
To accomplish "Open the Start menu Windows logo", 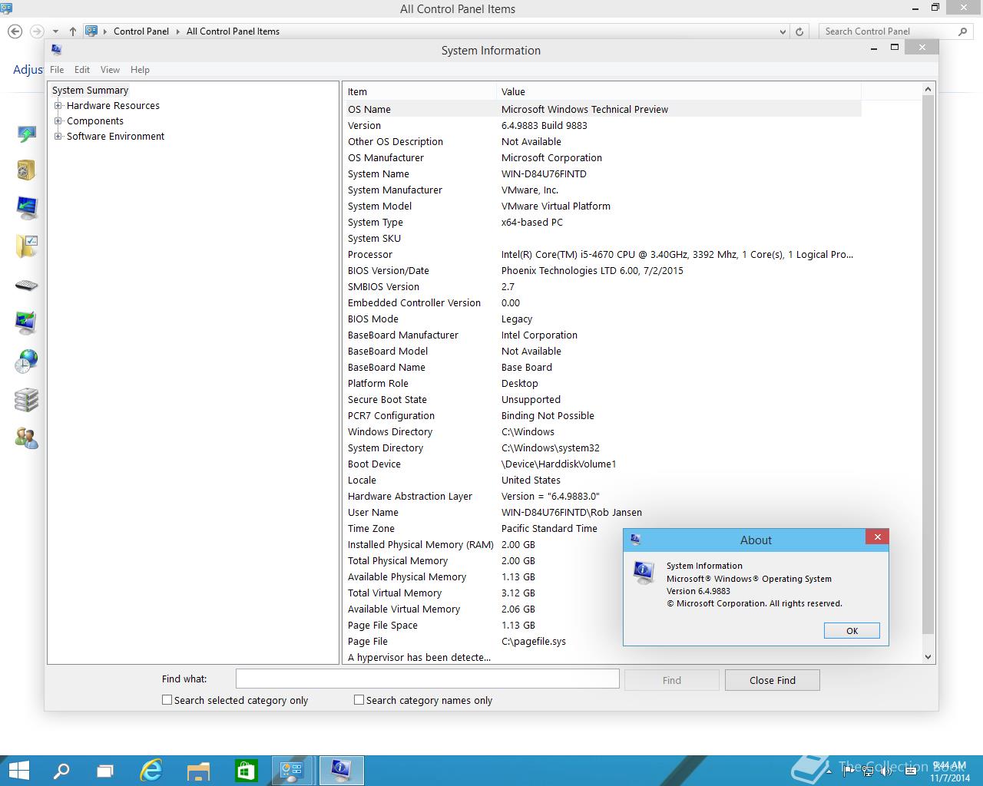I will coord(18,770).
